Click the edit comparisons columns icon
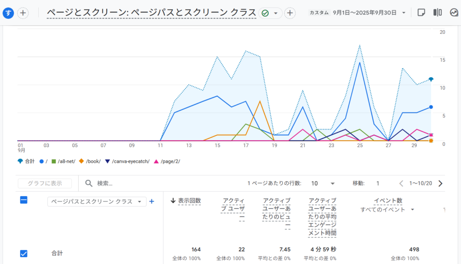This screenshot has width=461, height=264. [437, 13]
